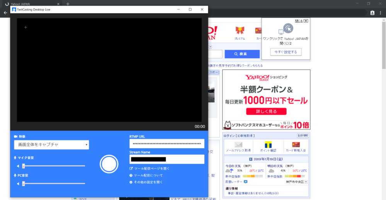Click the 明日の天気 weather link
Viewport: 386px width, 200px height.
tap(274, 166)
